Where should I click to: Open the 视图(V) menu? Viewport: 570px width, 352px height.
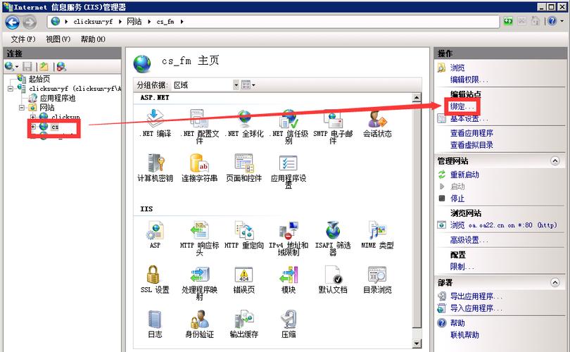pyautogui.click(x=58, y=39)
